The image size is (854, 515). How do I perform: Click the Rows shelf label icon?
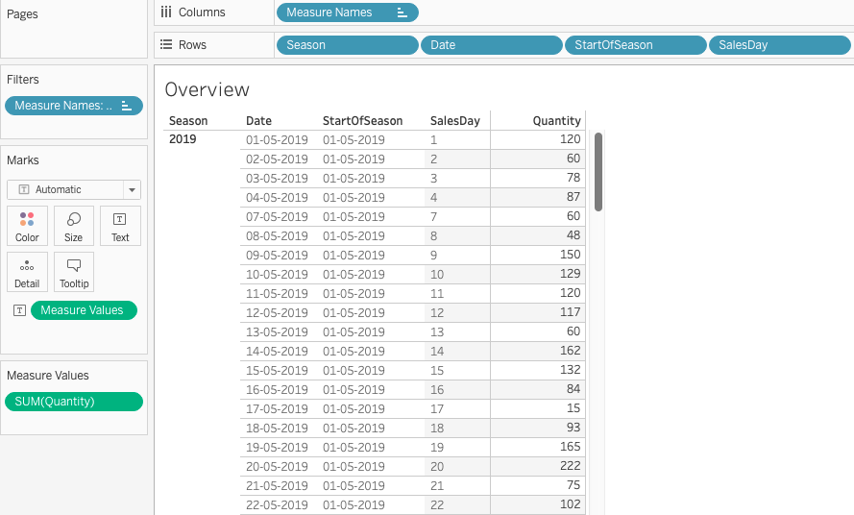[x=166, y=44]
